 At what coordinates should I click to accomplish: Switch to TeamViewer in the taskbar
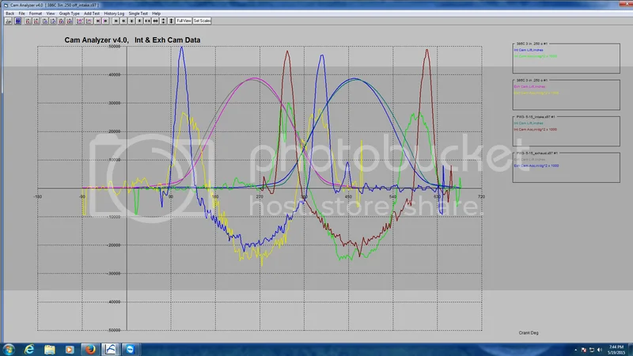pos(130,348)
